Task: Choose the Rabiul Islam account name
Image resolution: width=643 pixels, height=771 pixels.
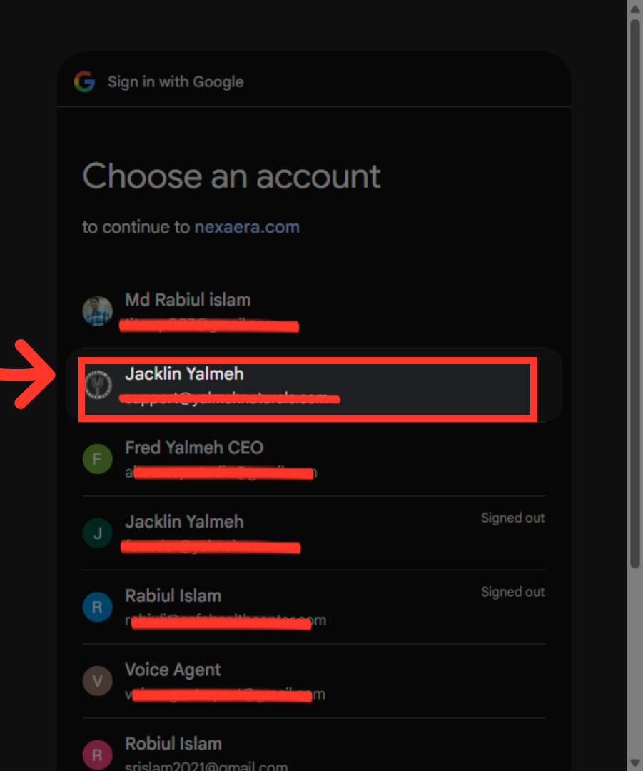Action: [x=173, y=596]
